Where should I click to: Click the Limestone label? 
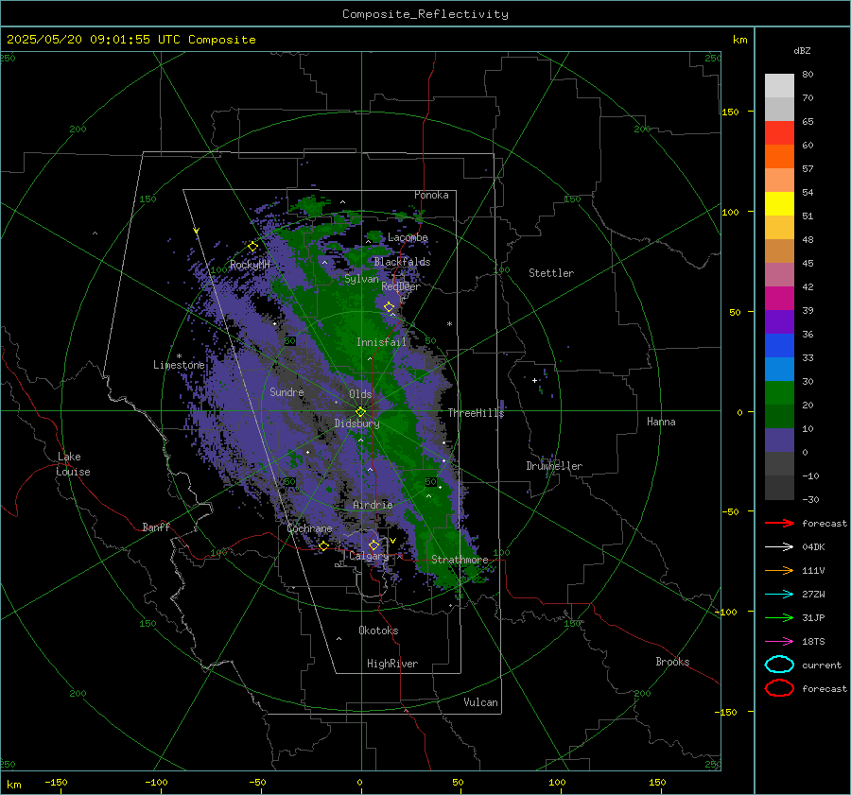click(179, 365)
